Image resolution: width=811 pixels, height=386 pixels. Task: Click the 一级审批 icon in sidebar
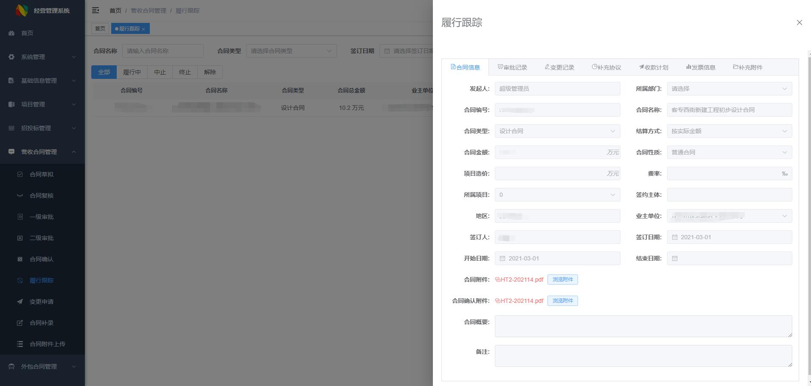[20, 217]
